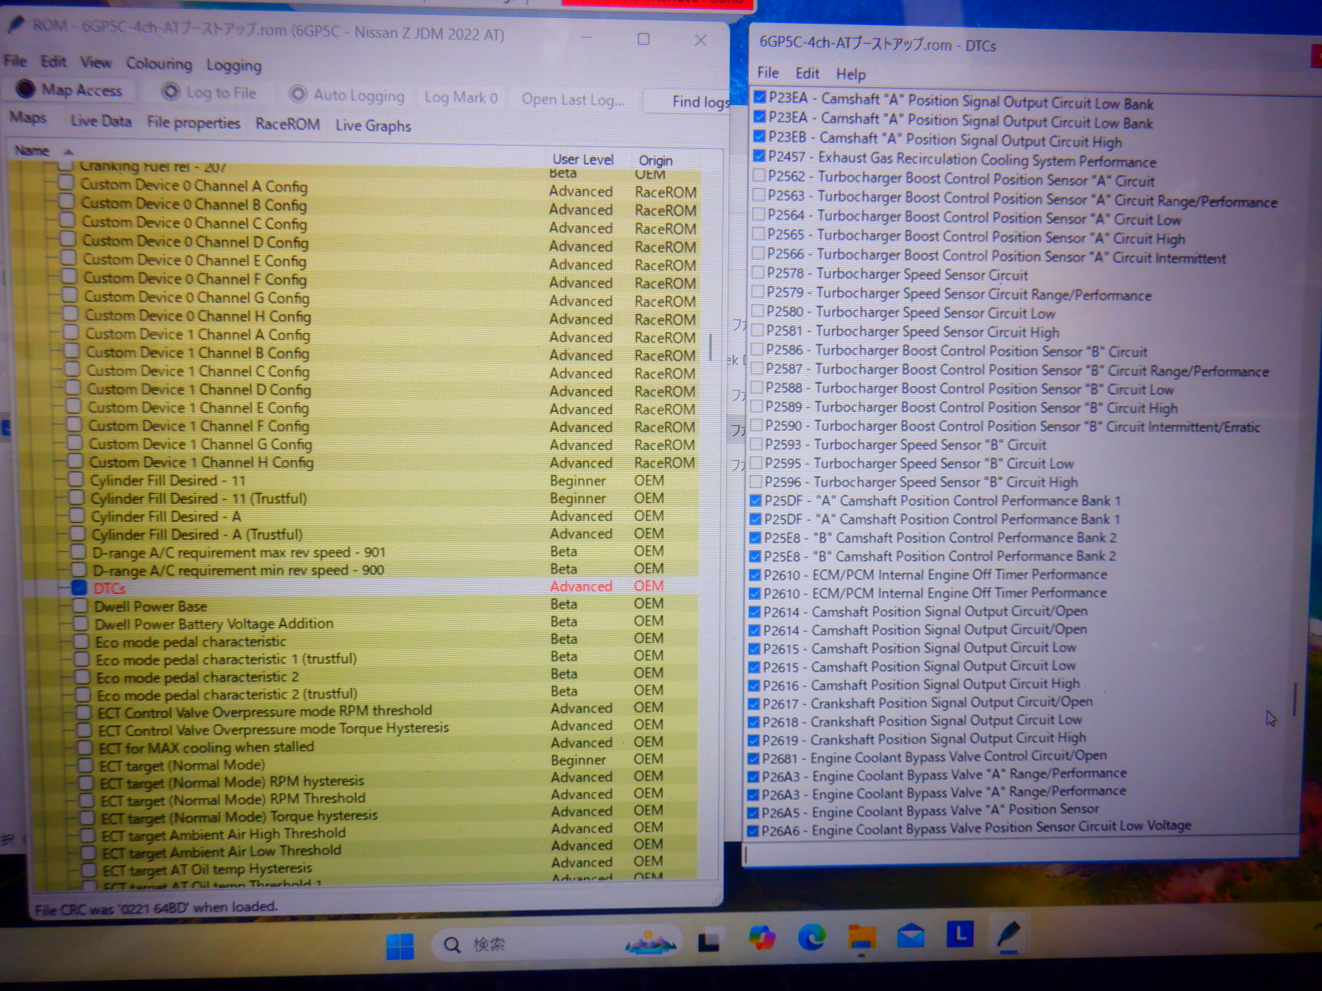
Task: Sort by User Level column header
Action: [x=583, y=159]
